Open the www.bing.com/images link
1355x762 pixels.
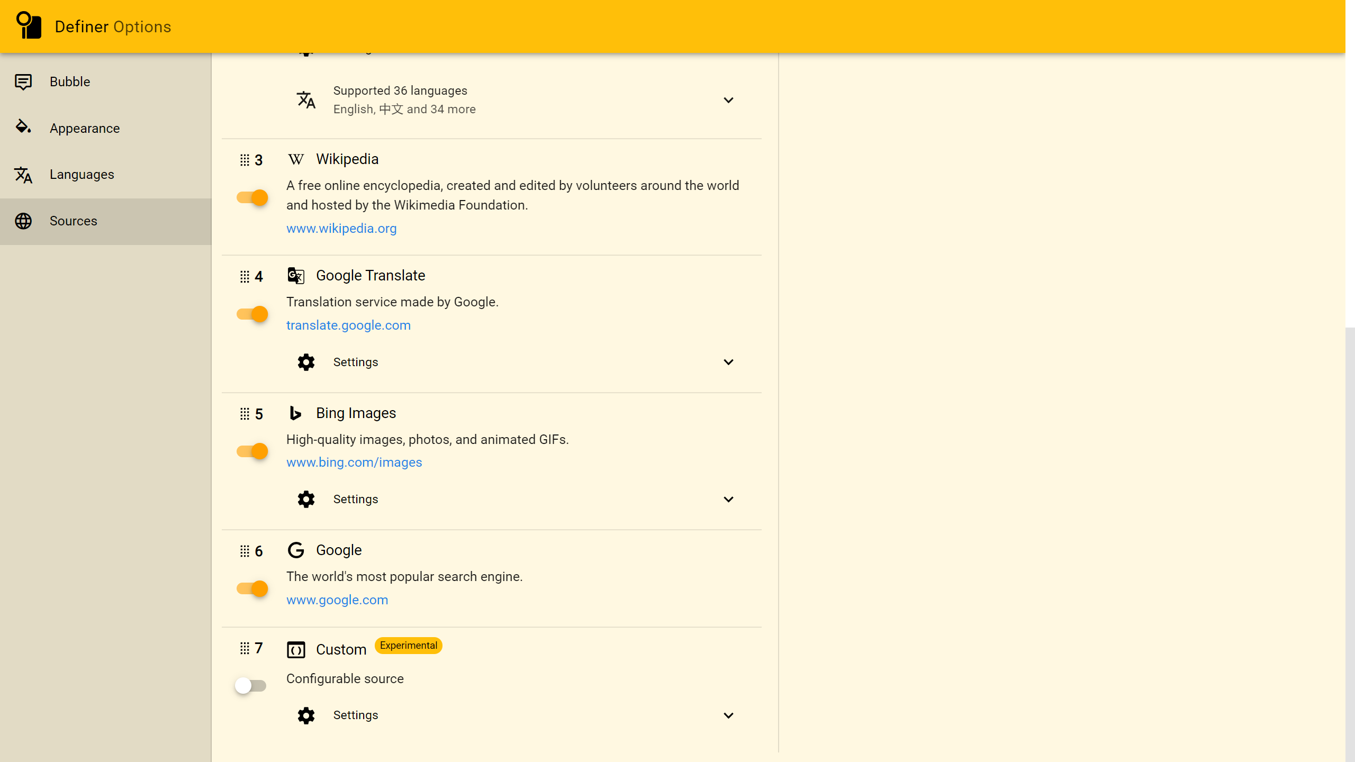pyautogui.click(x=354, y=462)
